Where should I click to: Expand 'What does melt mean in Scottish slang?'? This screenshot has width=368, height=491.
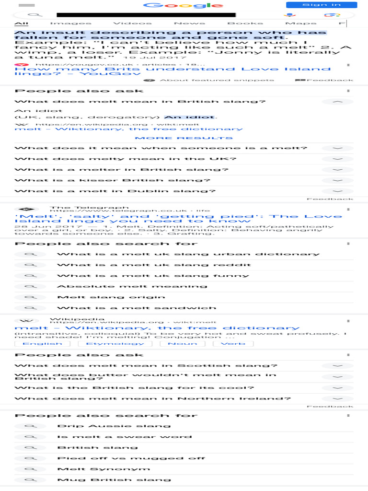[x=337, y=366]
